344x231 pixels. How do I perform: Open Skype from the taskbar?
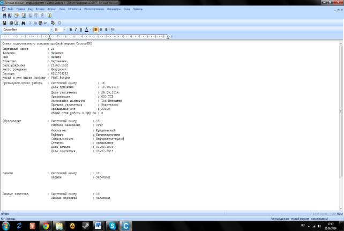pos(113,226)
